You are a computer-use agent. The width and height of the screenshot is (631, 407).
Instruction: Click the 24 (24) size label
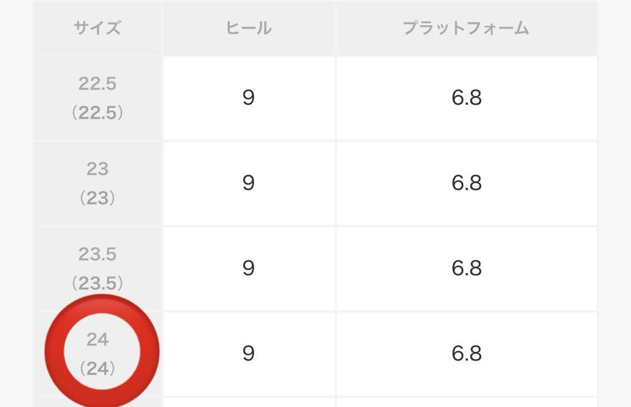pos(98,354)
